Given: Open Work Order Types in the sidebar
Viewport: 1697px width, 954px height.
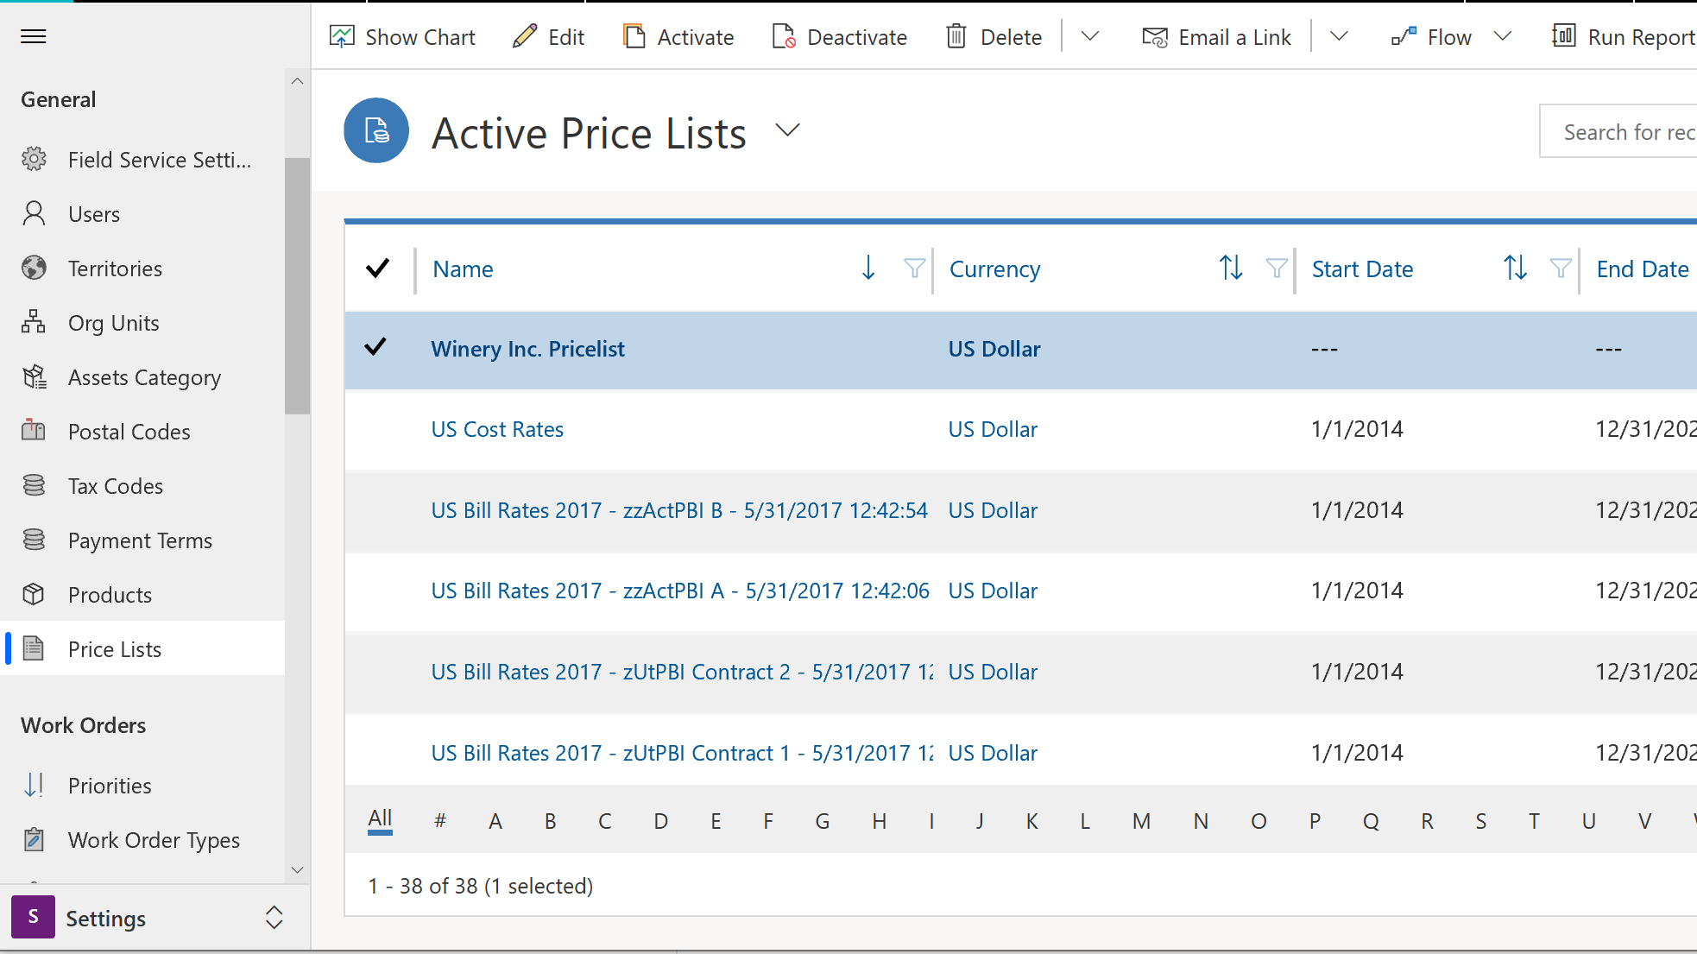Looking at the screenshot, I should tap(142, 840).
